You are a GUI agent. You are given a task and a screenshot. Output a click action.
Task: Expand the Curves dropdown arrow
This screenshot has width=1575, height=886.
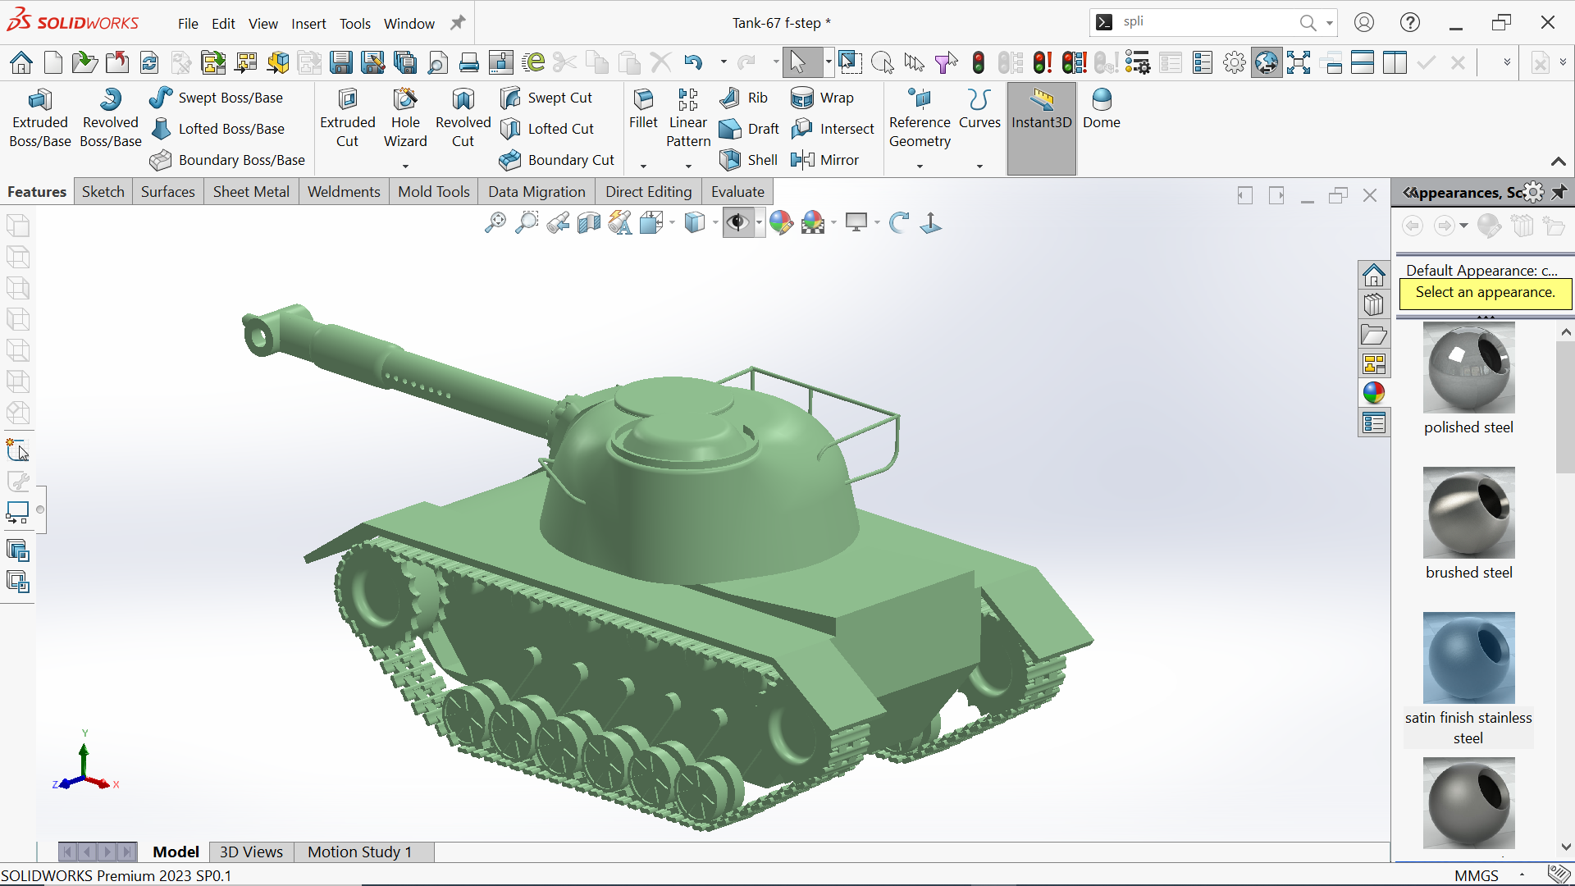(x=979, y=167)
